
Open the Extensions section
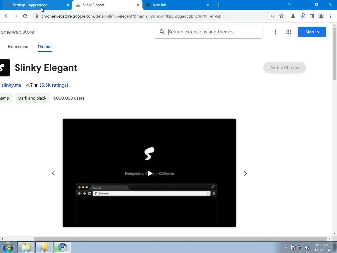(18, 47)
